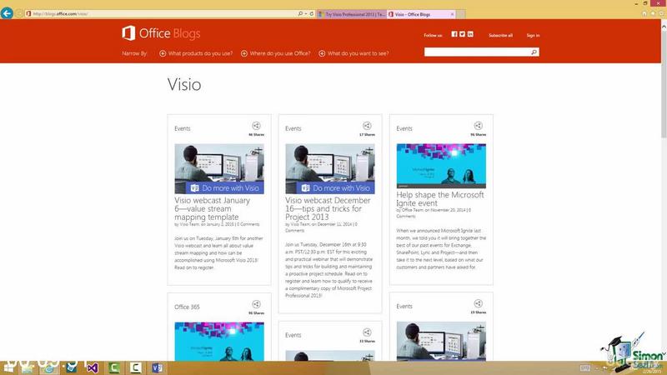Open the Windows Start button
Image resolution: width=667 pixels, height=375 pixels.
coord(8,367)
